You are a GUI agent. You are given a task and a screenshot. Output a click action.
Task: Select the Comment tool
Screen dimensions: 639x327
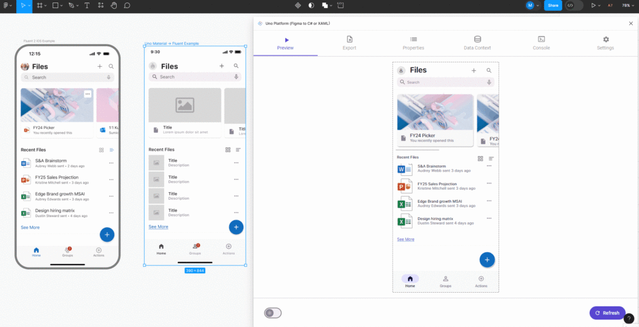[127, 5]
